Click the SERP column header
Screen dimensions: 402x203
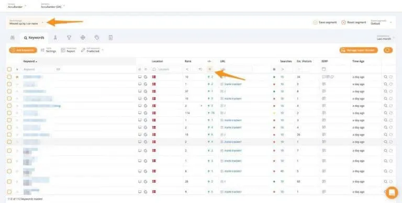(325, 61)
